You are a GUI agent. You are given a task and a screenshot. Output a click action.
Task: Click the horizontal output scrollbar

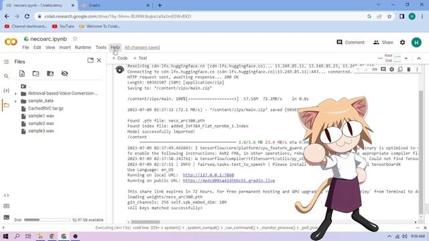[145, 222]
